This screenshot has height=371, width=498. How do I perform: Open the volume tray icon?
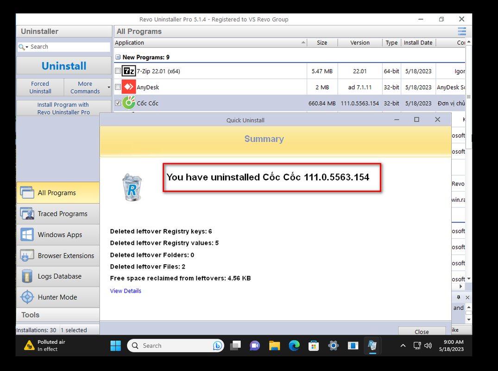click(428, 345)
